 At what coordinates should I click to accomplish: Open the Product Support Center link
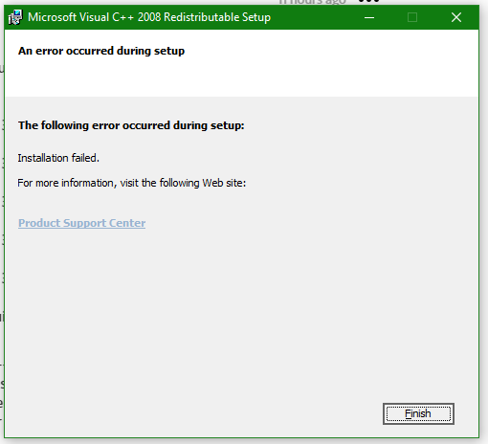point(81,223)
